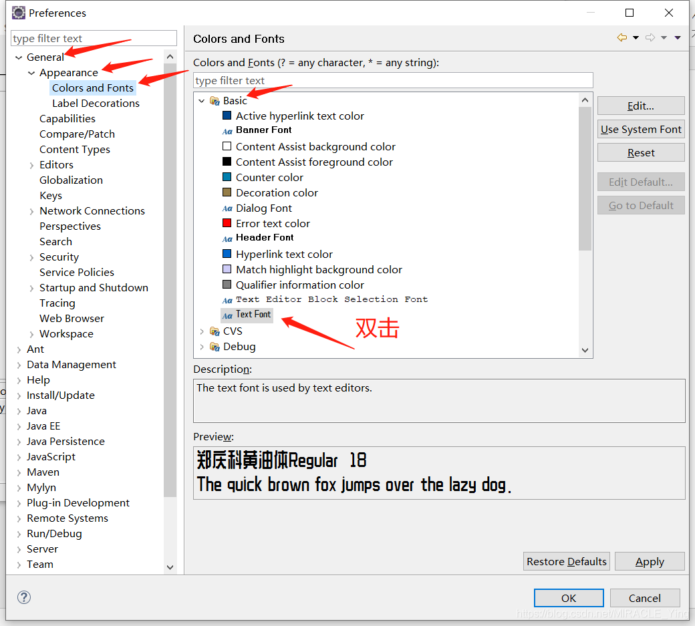Expand the Startup and Shutdown node

(31, 289)
